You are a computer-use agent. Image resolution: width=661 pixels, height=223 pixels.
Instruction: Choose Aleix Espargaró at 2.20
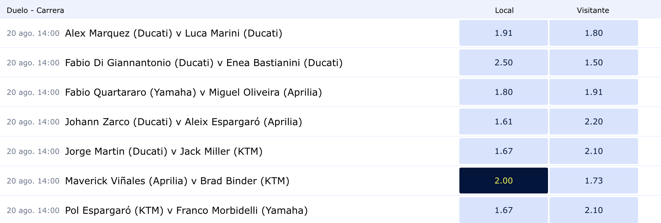click(x=593, y=121)
